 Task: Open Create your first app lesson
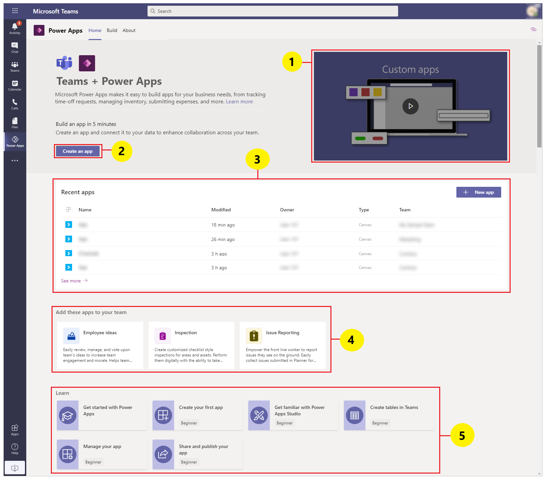point(198,415)
